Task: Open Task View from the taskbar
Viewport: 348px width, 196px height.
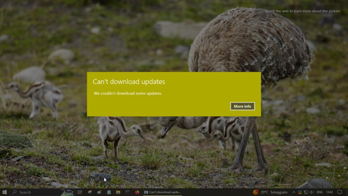Action: [x=80, y=192]
